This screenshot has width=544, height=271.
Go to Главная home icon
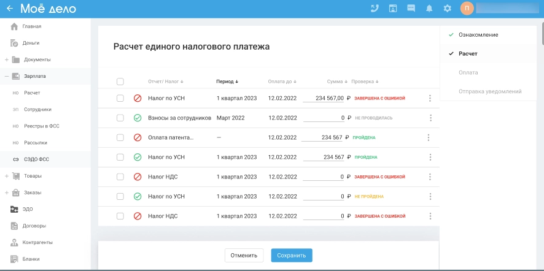click(x=14, y=26)
